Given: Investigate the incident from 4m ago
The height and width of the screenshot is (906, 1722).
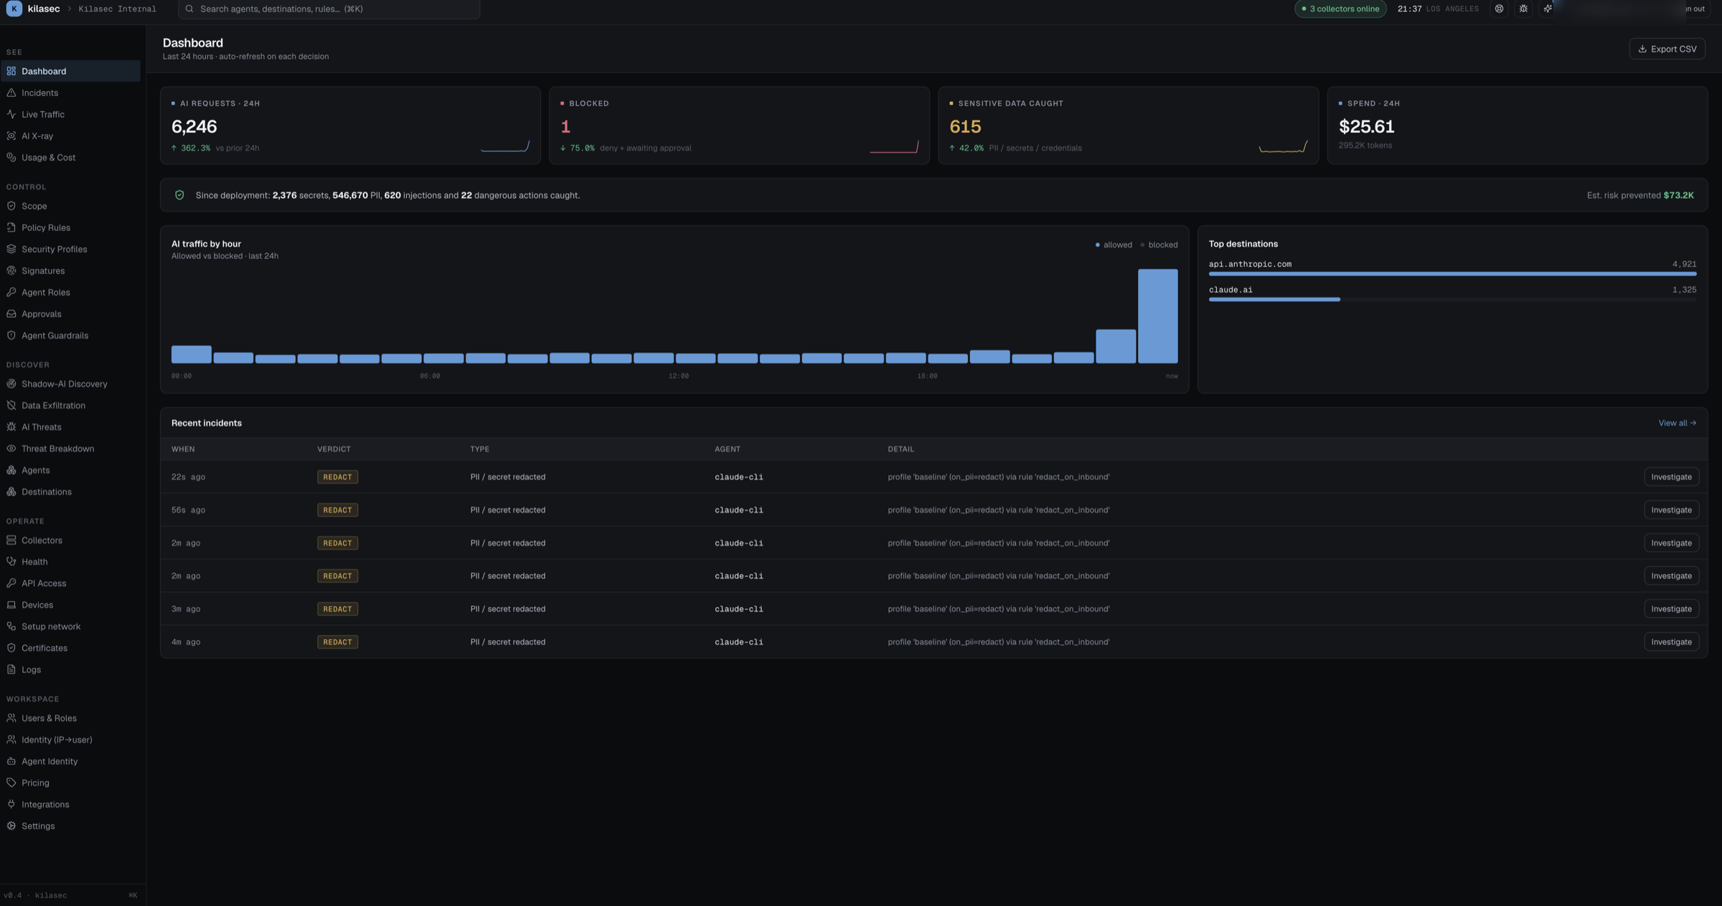Looking at the screenshot, I should pos(1671,642).
